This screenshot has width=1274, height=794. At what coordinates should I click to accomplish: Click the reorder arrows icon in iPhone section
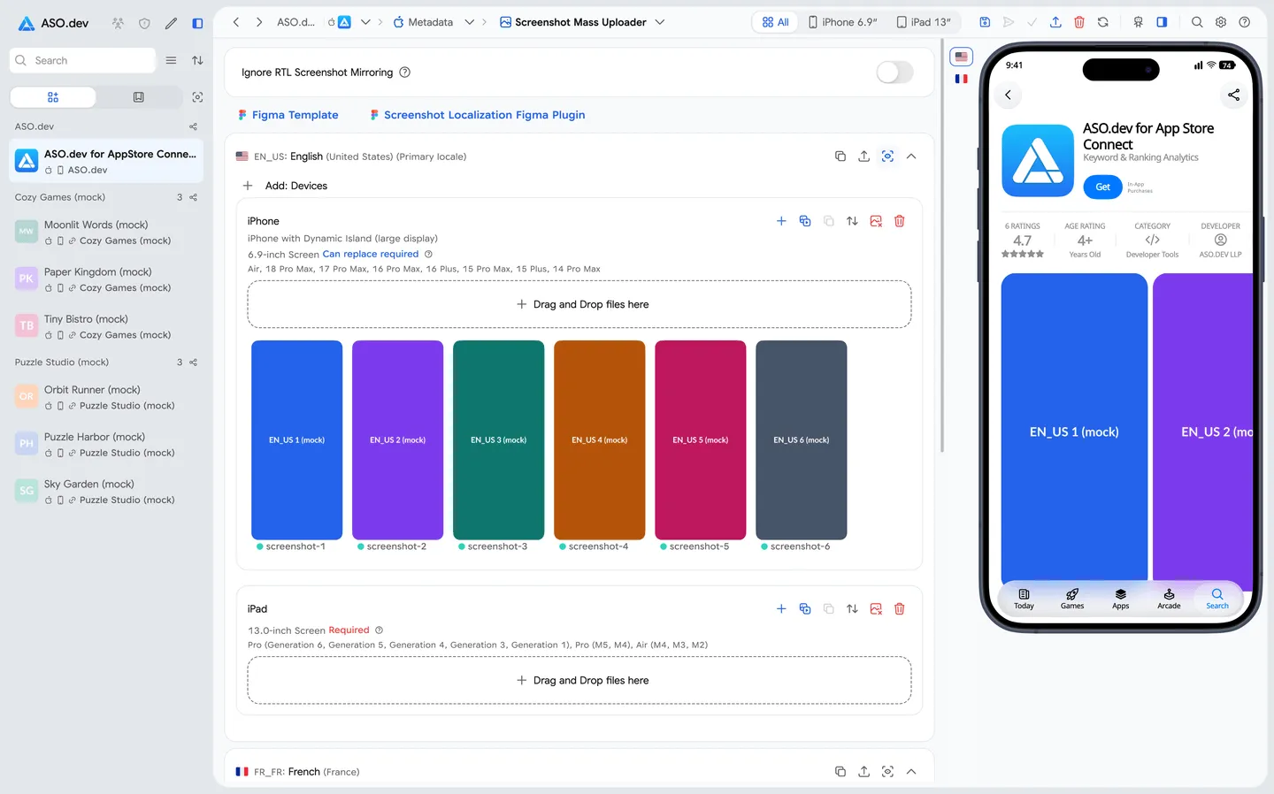[x=852, y=221]
